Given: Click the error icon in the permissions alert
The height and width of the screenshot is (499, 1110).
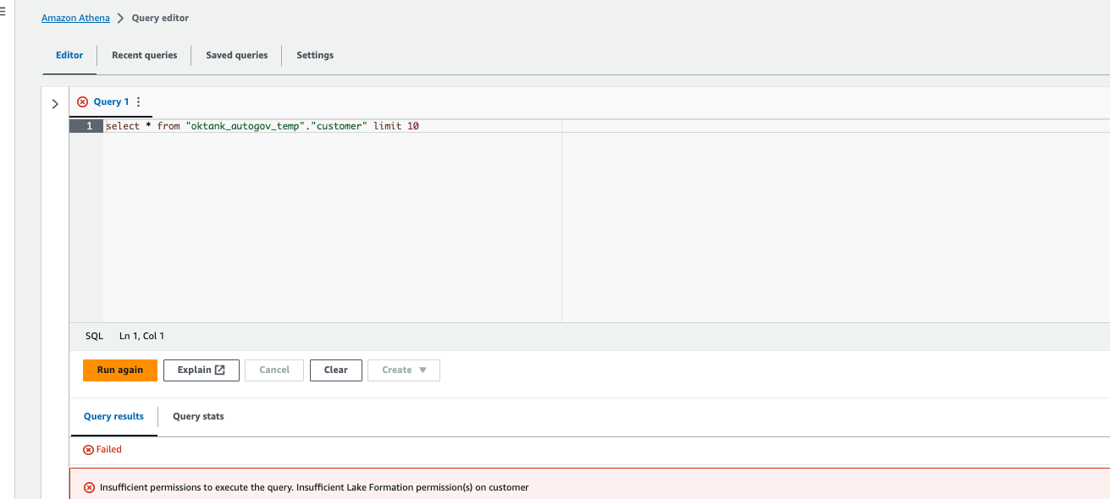Looking at the screenshot, I should [89, 487].
